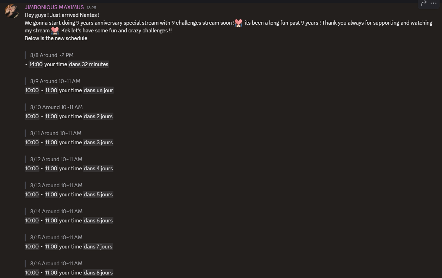Click the 'dans 3 jours' relative timestamp
The height and width of the screenshot is (278, 442).
coord(98,143)
